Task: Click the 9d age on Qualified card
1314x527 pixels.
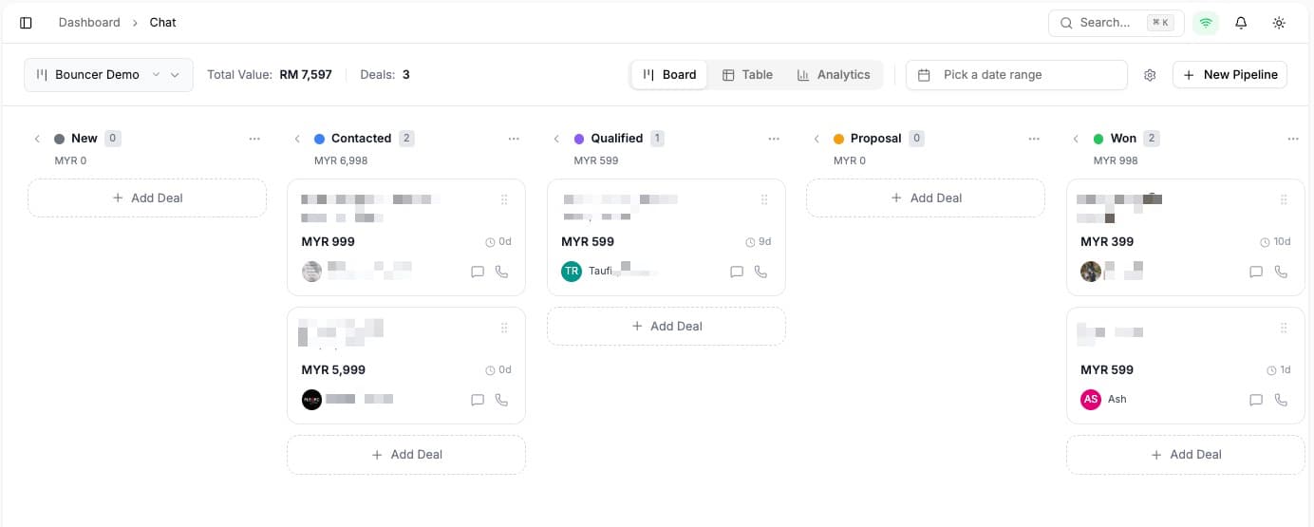Action: pos(759,242)
